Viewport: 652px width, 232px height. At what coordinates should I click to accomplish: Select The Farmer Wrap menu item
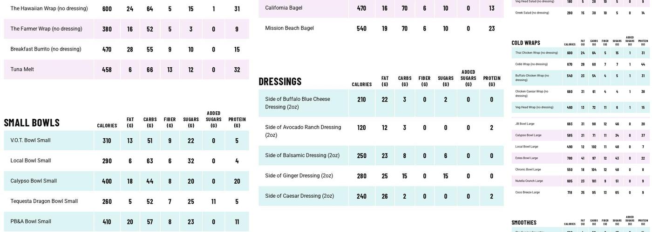click(x=46, y=29)
